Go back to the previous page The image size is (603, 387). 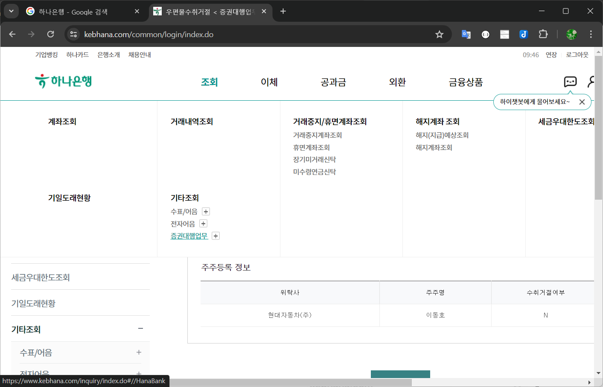tap(12, 34)
